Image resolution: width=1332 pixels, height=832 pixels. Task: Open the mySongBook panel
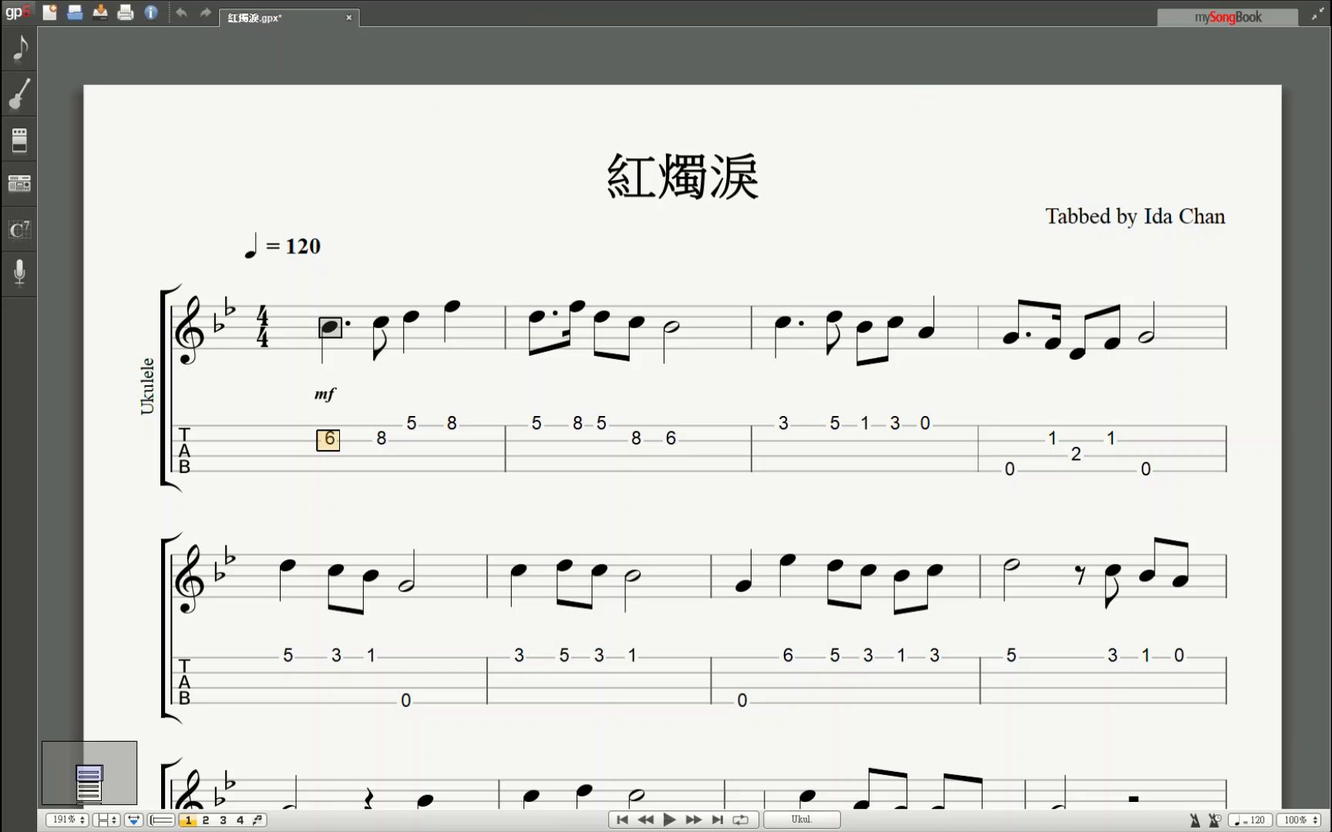(x=1227, y=17)
